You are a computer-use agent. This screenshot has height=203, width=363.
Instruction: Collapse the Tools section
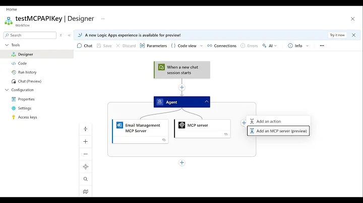pos(7,45)
